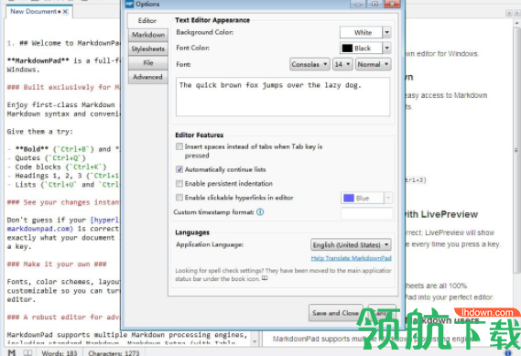Click the Characters: 1273 status entry
The height and width of the screenshot is (356, 521).
[114, 353]
